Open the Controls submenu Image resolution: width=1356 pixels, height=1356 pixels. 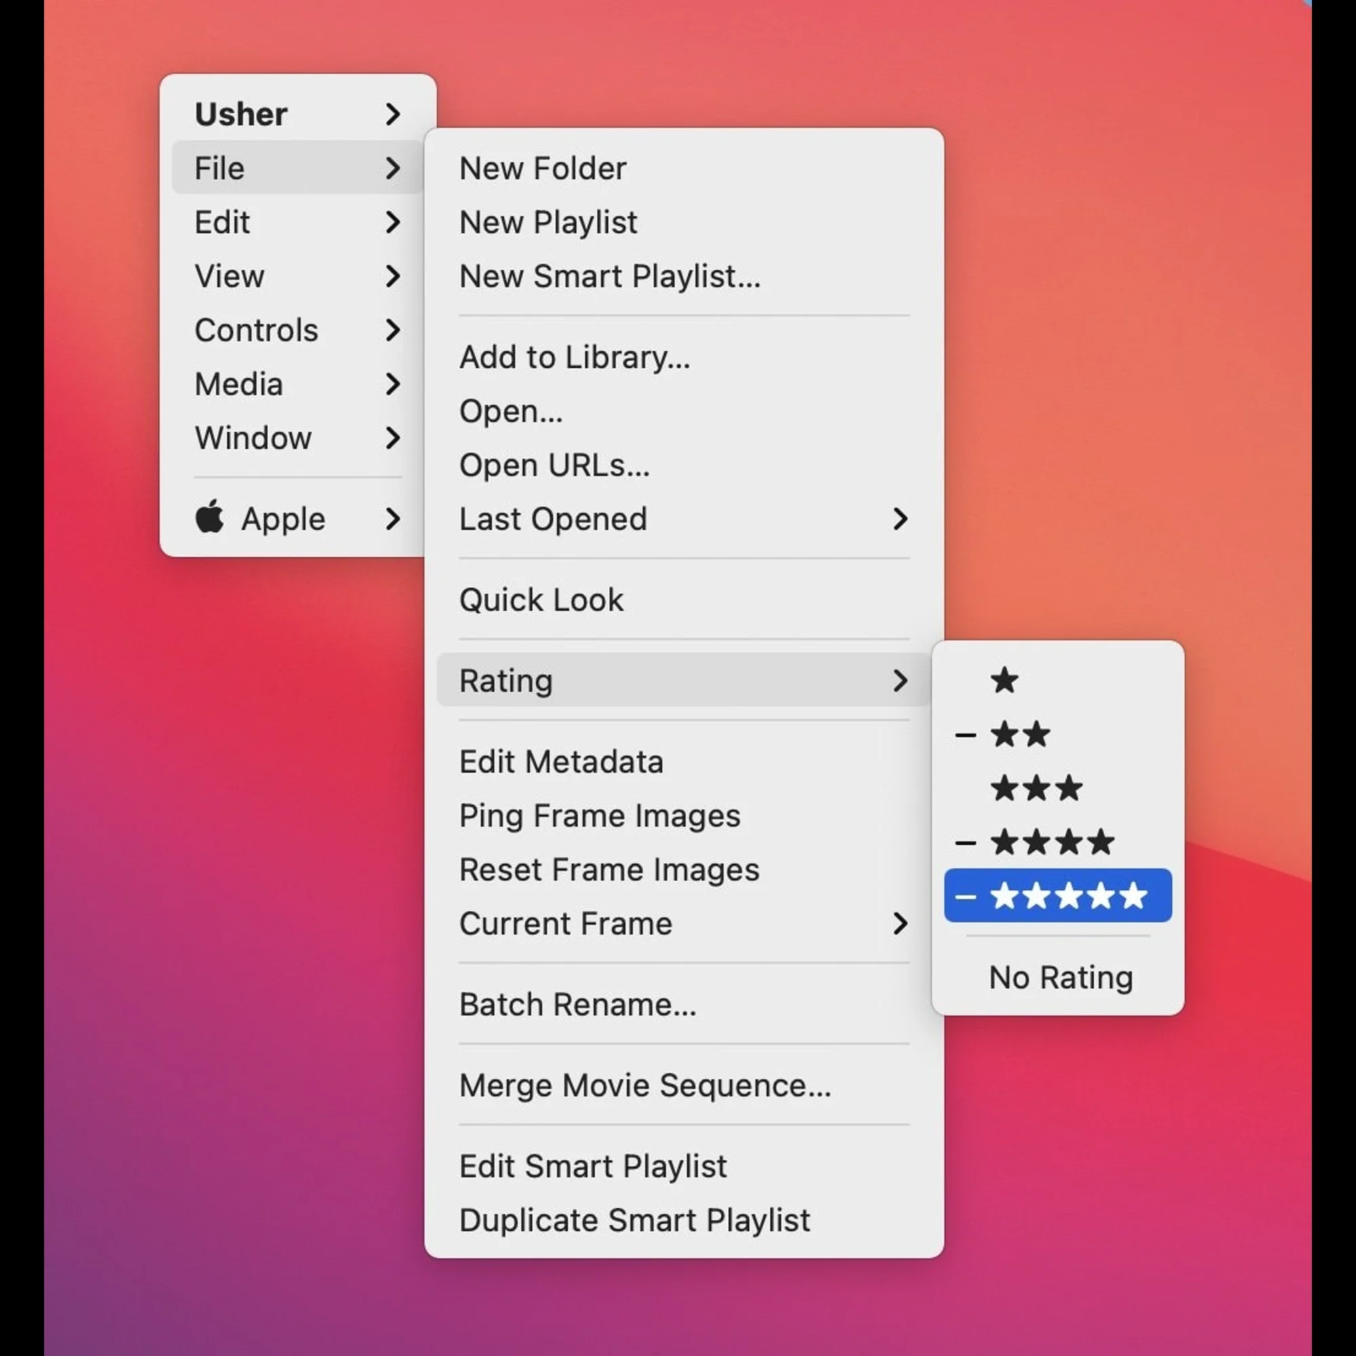click(298, 330)
